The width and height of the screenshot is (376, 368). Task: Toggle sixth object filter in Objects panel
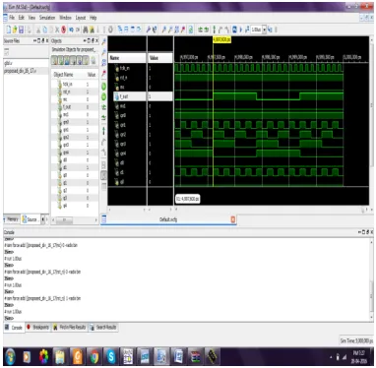tap(86, 60)
